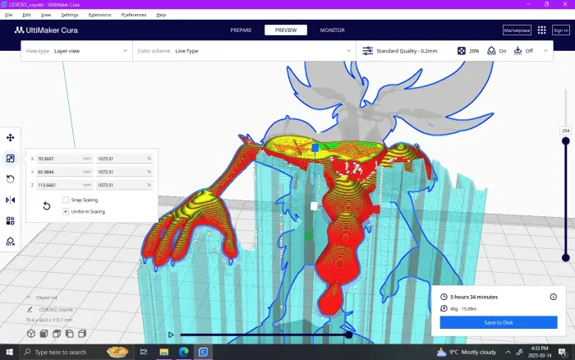Image resolution: width=575 pixels, height=360 pixels.
Task: Play the layer path simulation
Action: coord(171,335)
